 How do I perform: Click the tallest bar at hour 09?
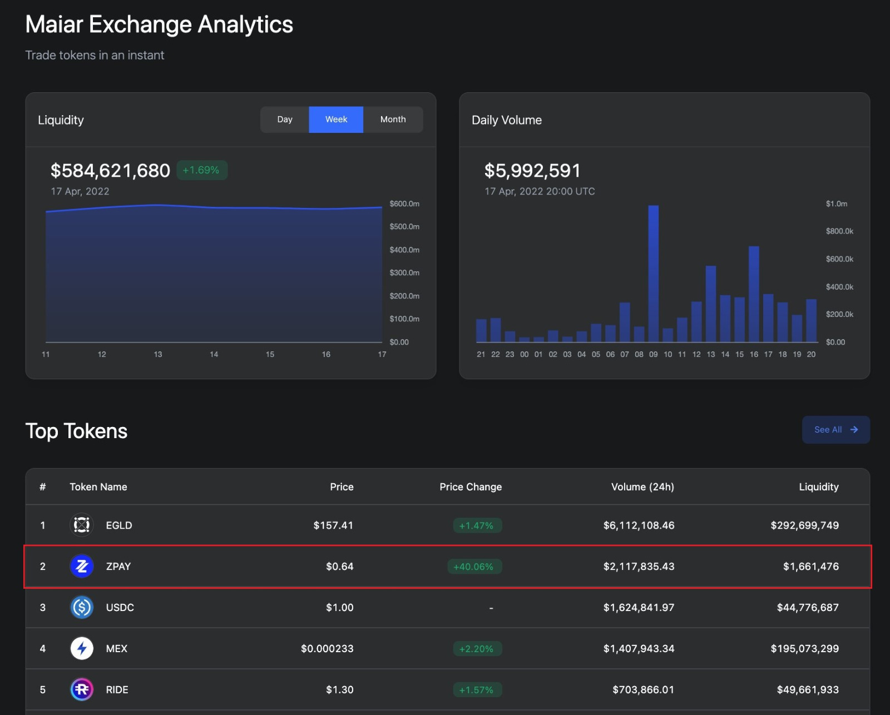[653, 274]
